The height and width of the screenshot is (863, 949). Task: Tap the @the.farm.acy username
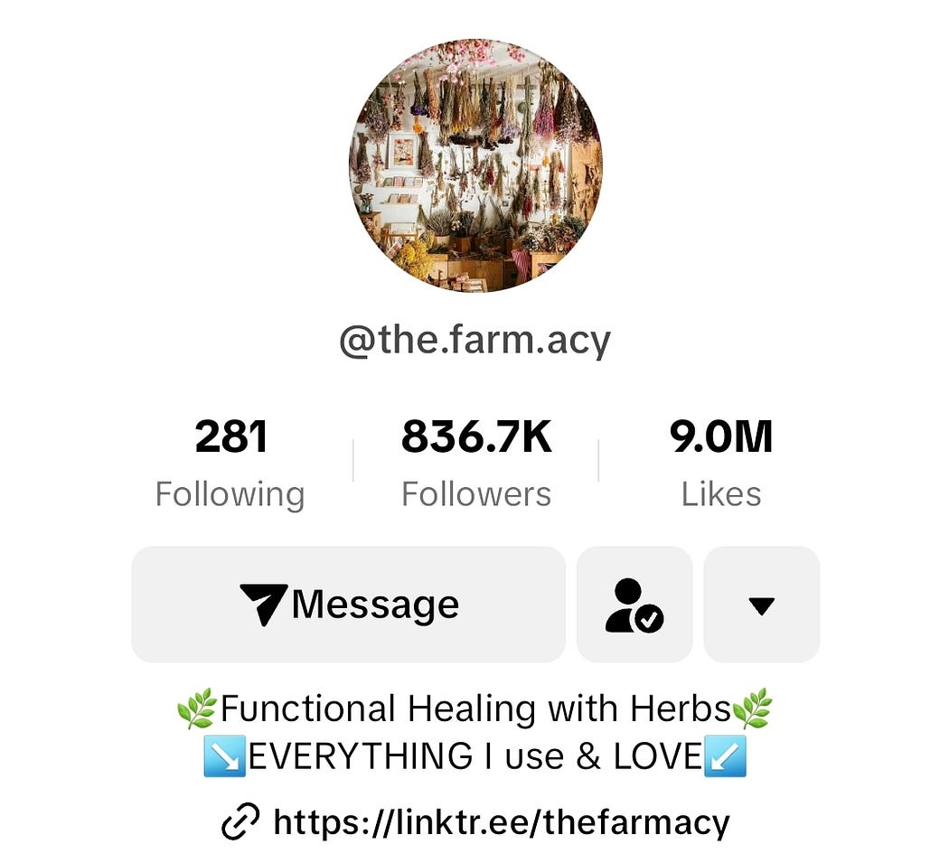[475, 341]
